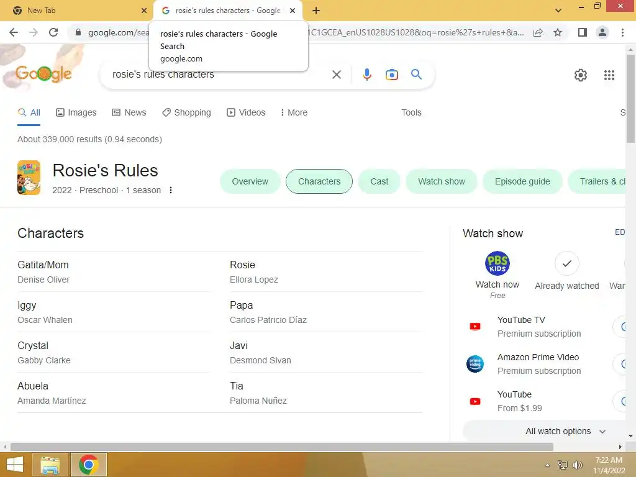Close the rosie's rules characters tab
Image resolution: width=636 pixels, height=477 pixels.
pyautogui.click(x=293, y=11)
